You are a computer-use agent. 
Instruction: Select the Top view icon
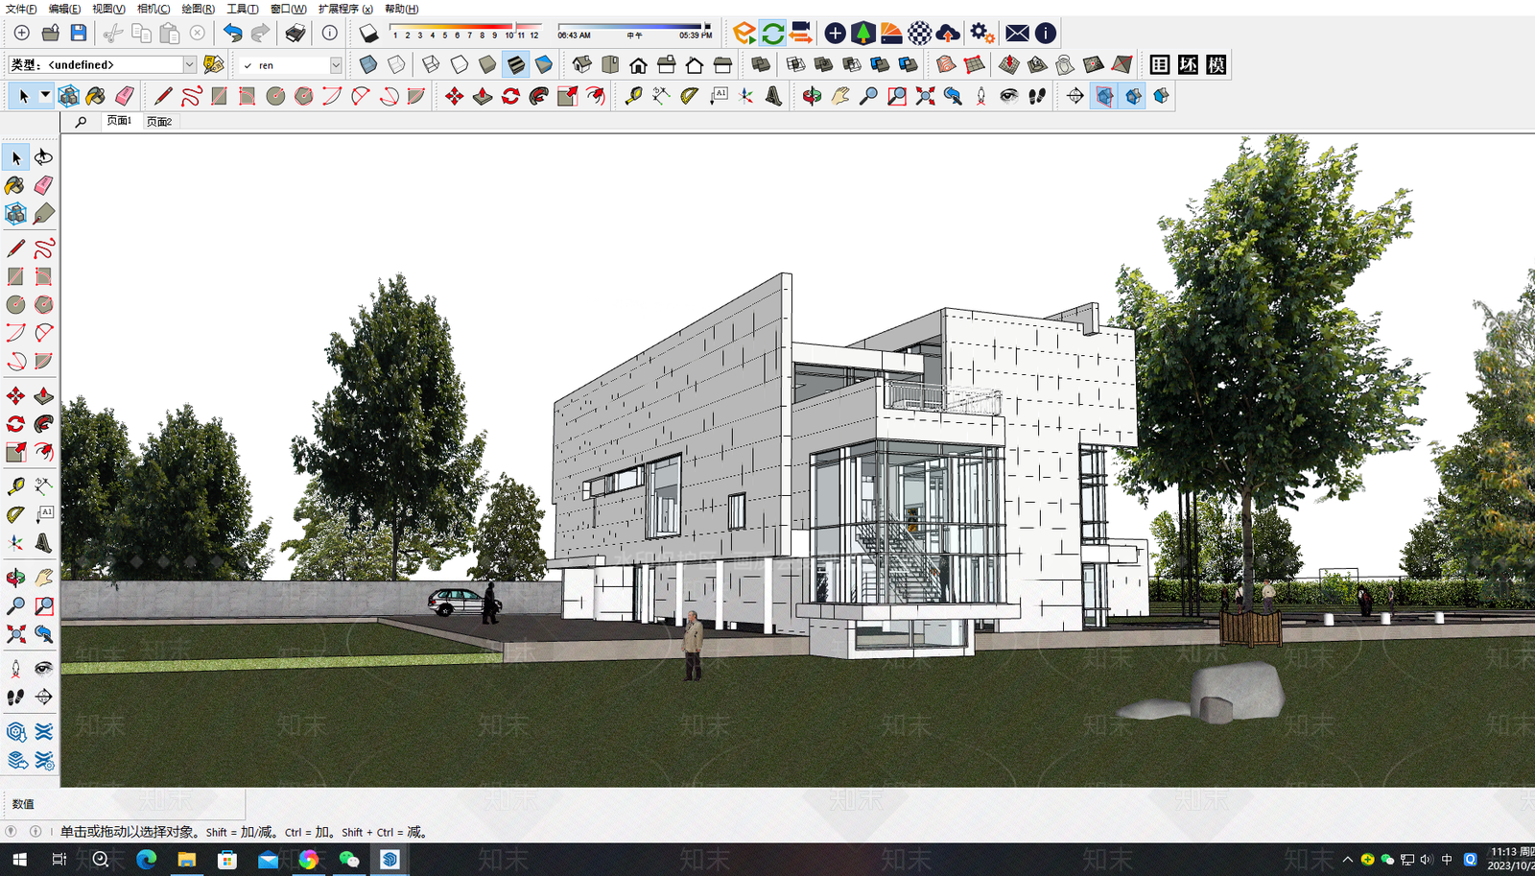(x=610, y=65)
